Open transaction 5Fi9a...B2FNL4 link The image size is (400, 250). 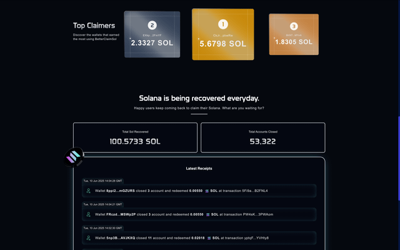(x=254, y=191)
